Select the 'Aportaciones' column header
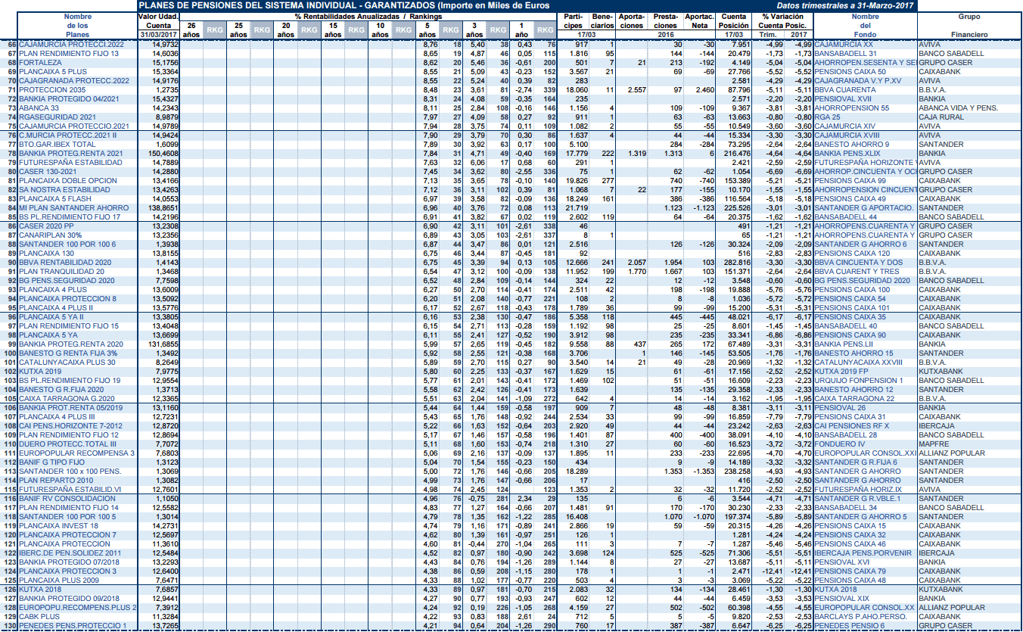The image size is (1023, 632). [x=632, y=21]
